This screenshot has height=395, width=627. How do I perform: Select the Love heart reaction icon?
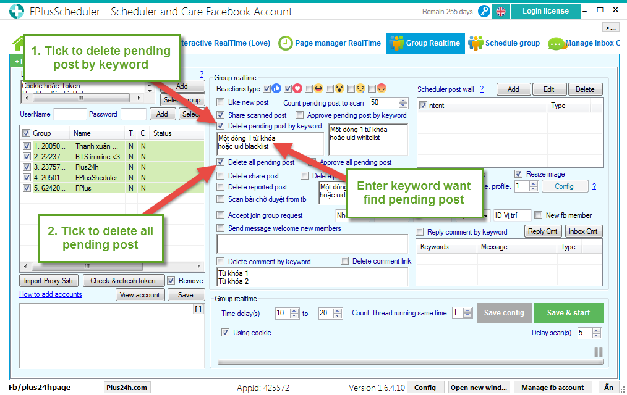click(x=297, y=89)
